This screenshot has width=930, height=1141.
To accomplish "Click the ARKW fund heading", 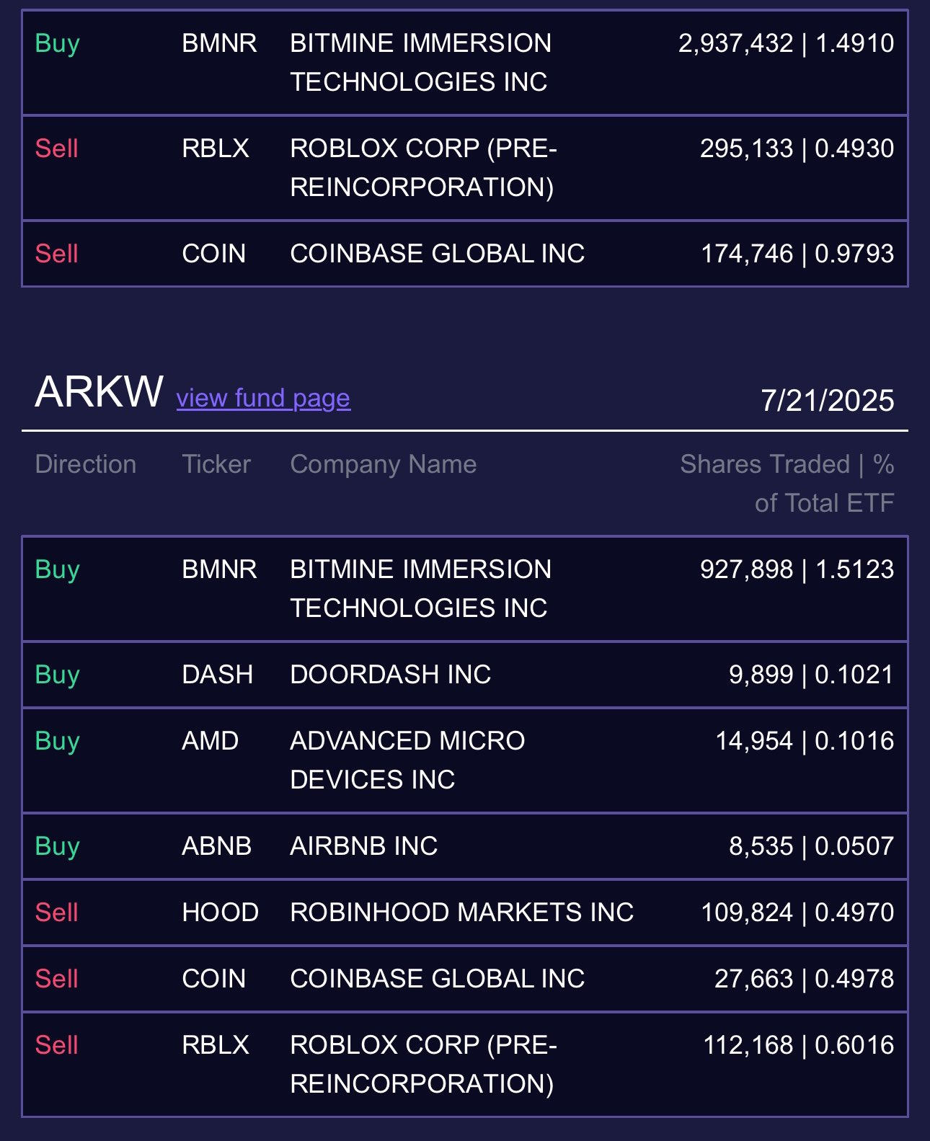I will click(x=99, y=392).
